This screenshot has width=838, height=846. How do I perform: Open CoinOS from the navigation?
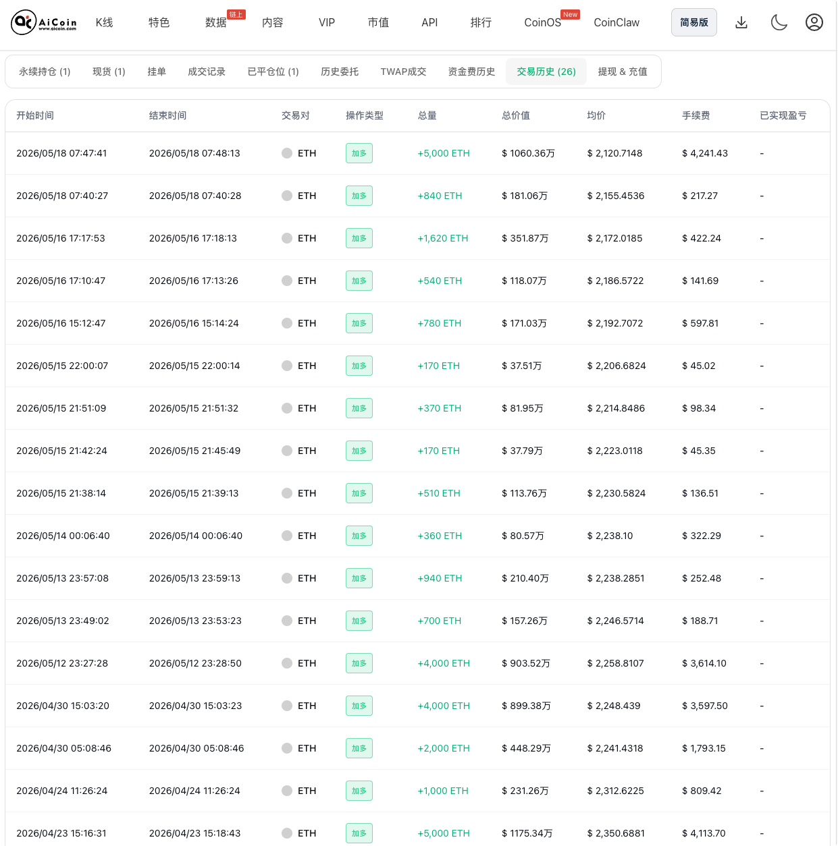coord(542,22)
